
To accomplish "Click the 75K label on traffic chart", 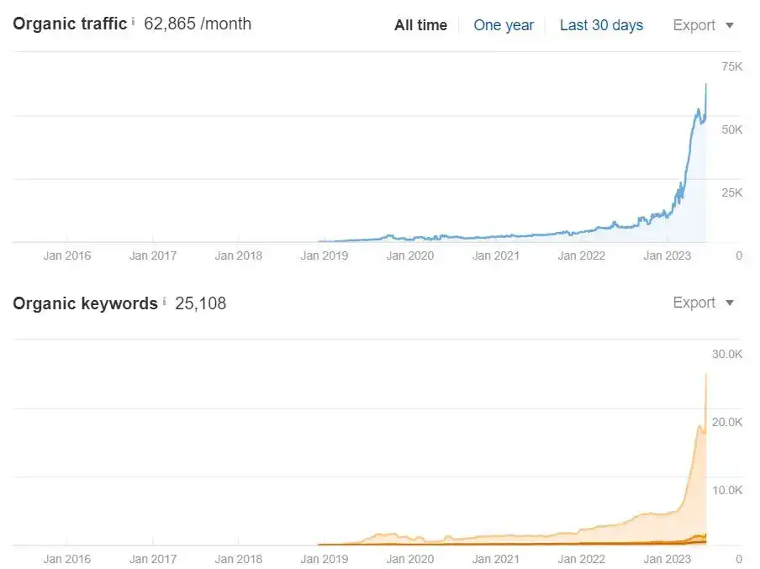I will (x=731, y=66).
